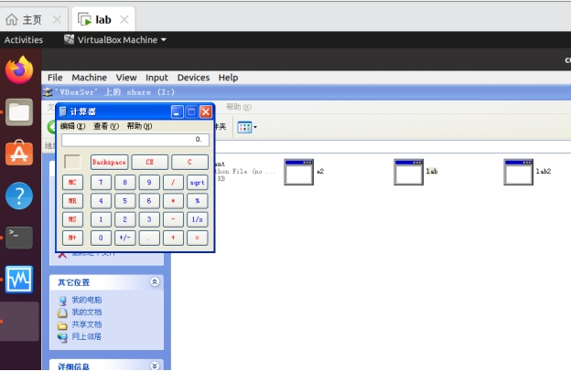Click the calculator 7 key
The image size is (571, 371).
pos(101,183)
